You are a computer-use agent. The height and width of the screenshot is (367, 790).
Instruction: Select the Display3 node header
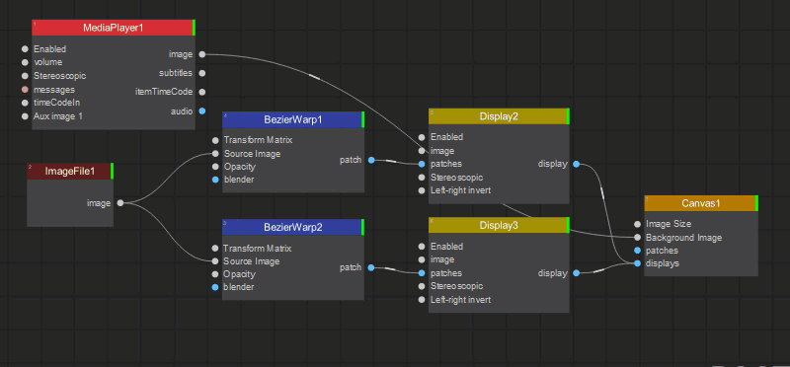499,225
